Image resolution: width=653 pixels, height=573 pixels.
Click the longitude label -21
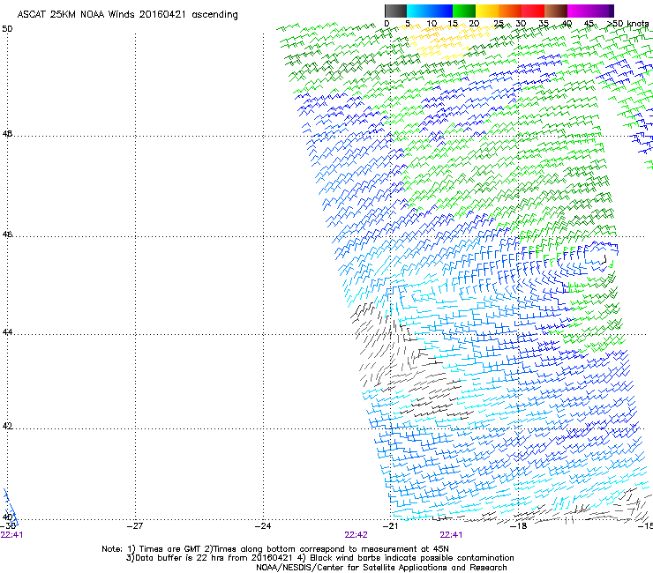pyautogui.click(x=390, y=525)
